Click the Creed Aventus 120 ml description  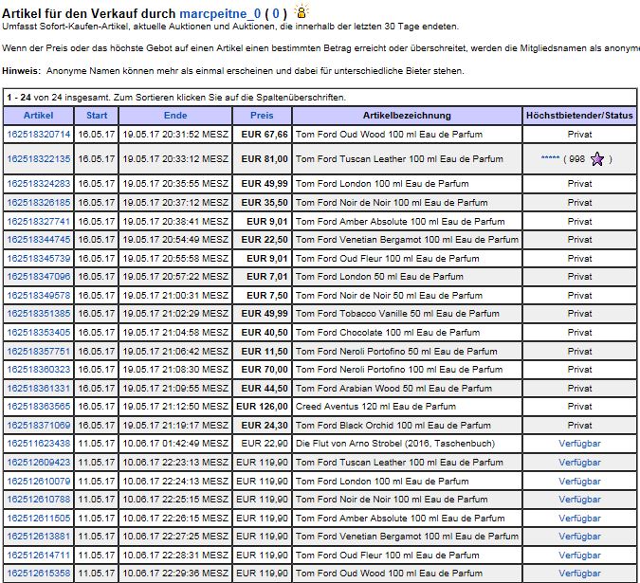click(x=375, y=407)
